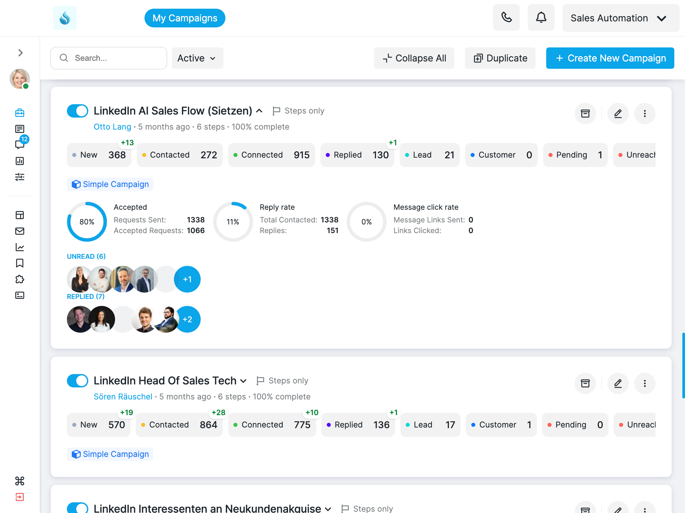Select the campaigns briefcase icon in sidebar

(x=20, y=113)
